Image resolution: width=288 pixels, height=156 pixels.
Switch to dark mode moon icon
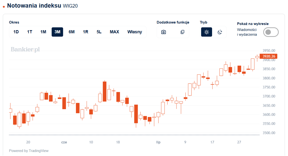tap(220, 32)
